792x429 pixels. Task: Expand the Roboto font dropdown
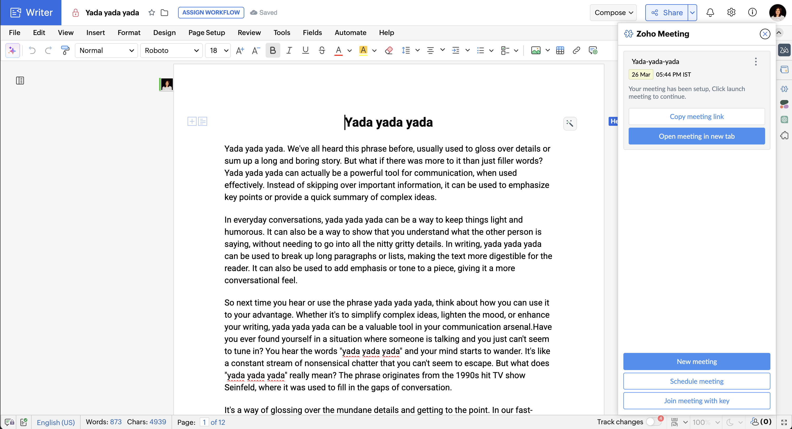point(171,50)
